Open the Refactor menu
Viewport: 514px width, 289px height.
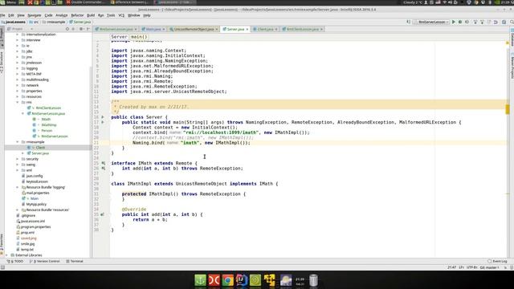tap(77, 15)
